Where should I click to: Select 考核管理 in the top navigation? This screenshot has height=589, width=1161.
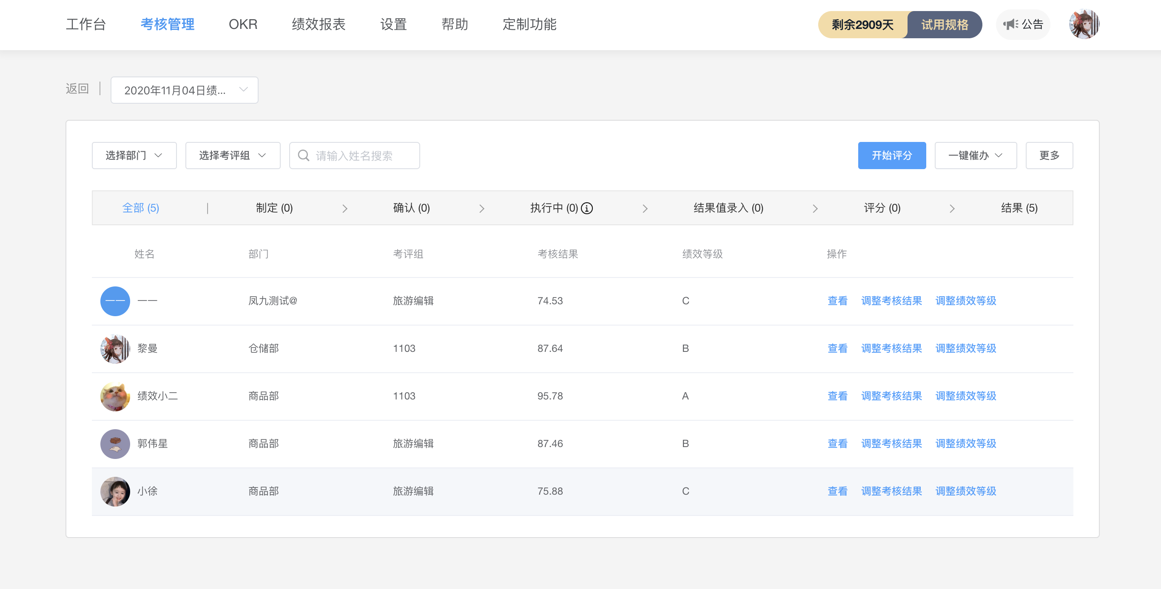tap(167, 24)
